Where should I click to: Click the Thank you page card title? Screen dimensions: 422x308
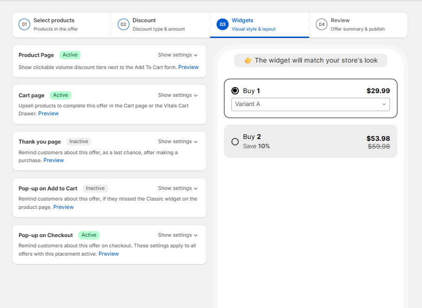39,142
